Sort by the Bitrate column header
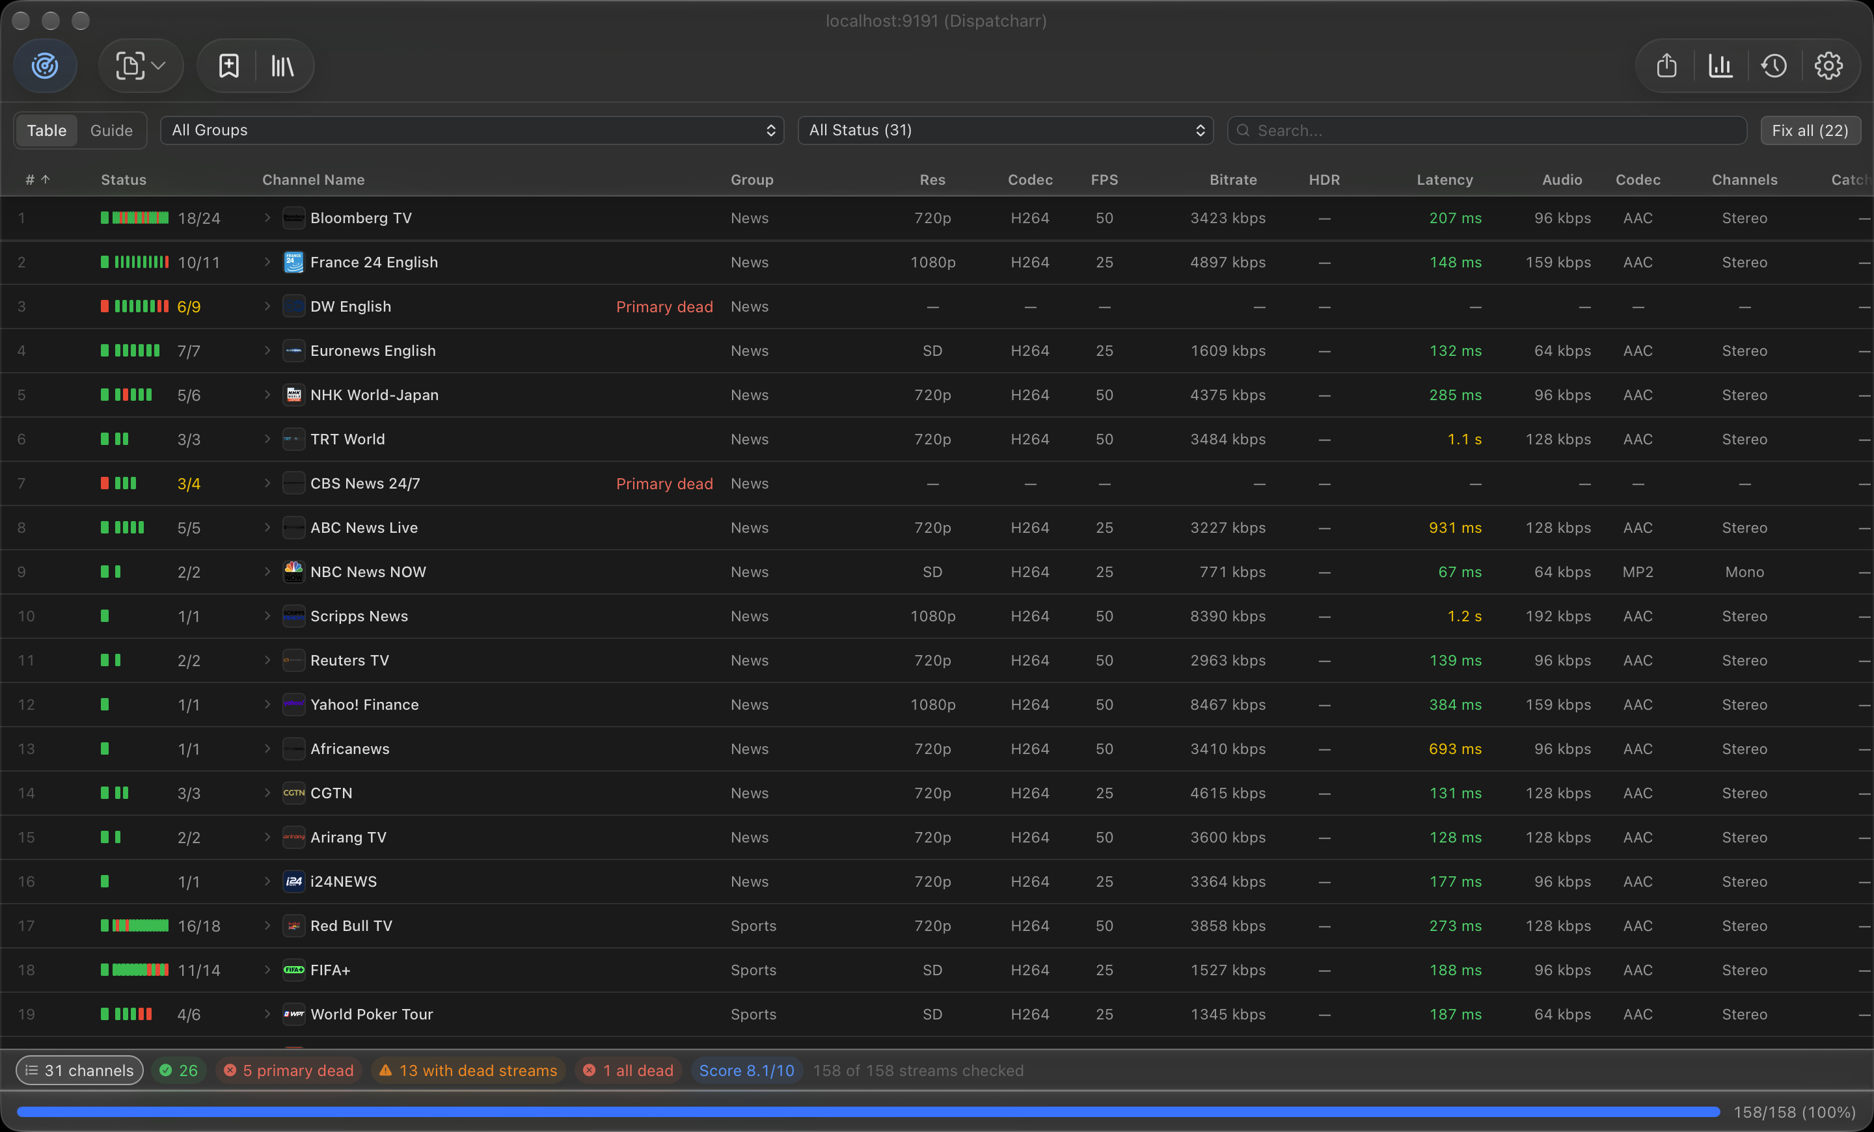 coord(1233,180)
